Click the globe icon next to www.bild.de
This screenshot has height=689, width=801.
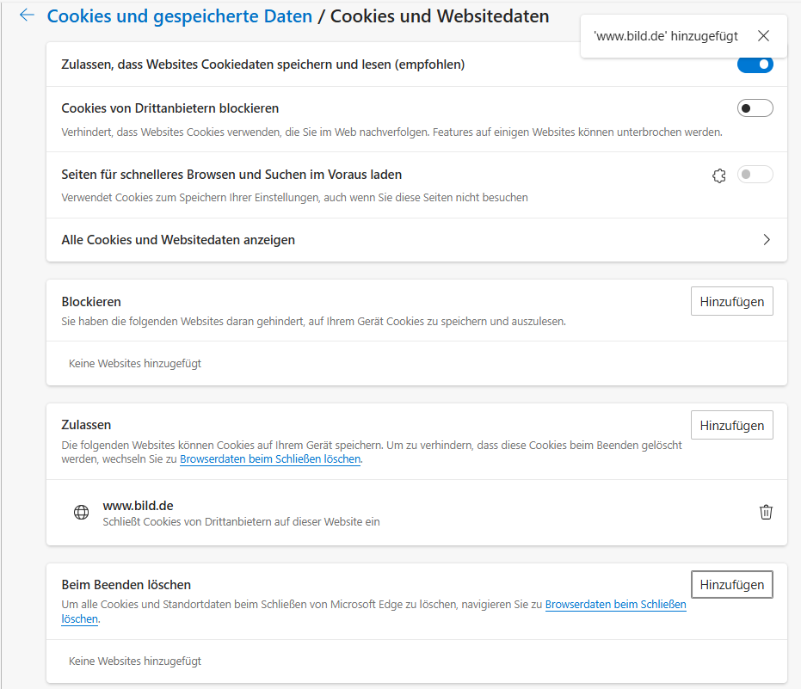pos(81,512)
